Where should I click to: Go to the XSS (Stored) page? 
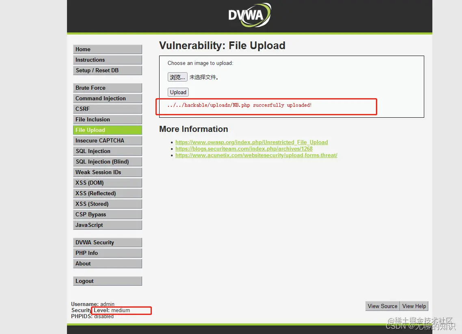[108, 204]
